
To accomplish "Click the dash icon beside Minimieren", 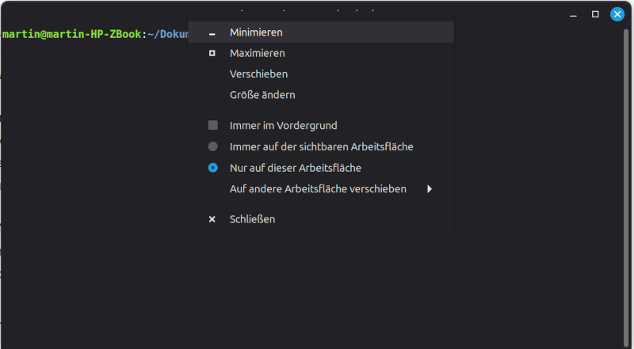I will [212, 35].
